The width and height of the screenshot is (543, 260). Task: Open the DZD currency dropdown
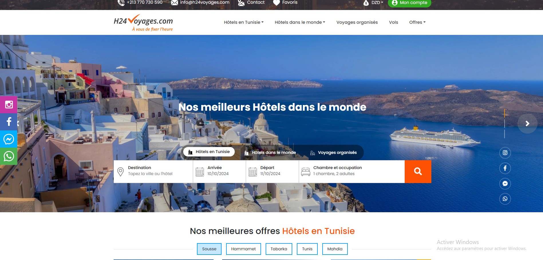coord(377,3)
